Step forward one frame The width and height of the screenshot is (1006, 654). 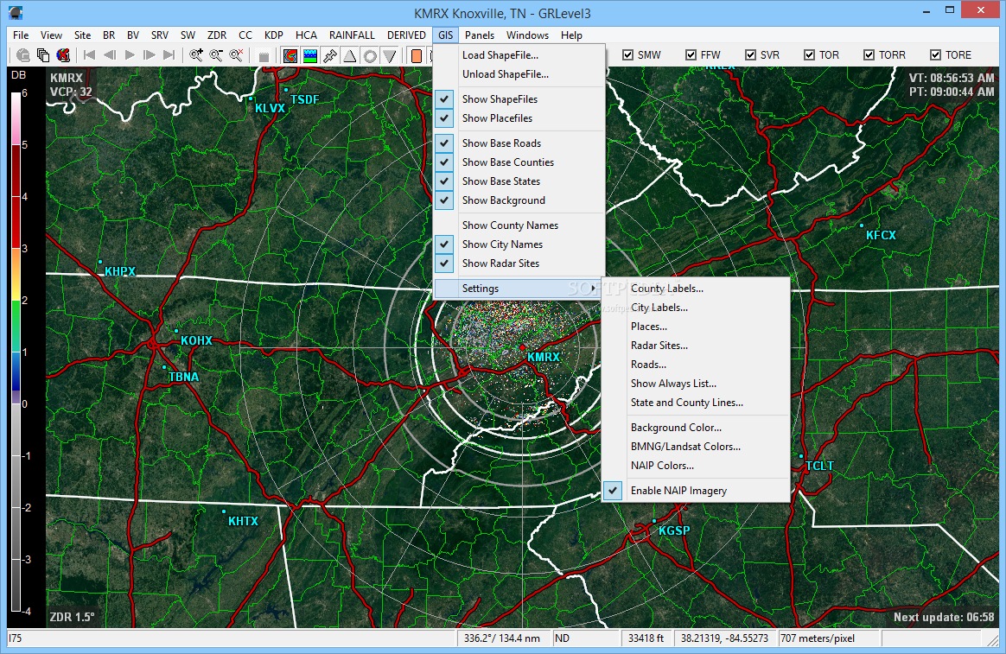pos(150,55)
